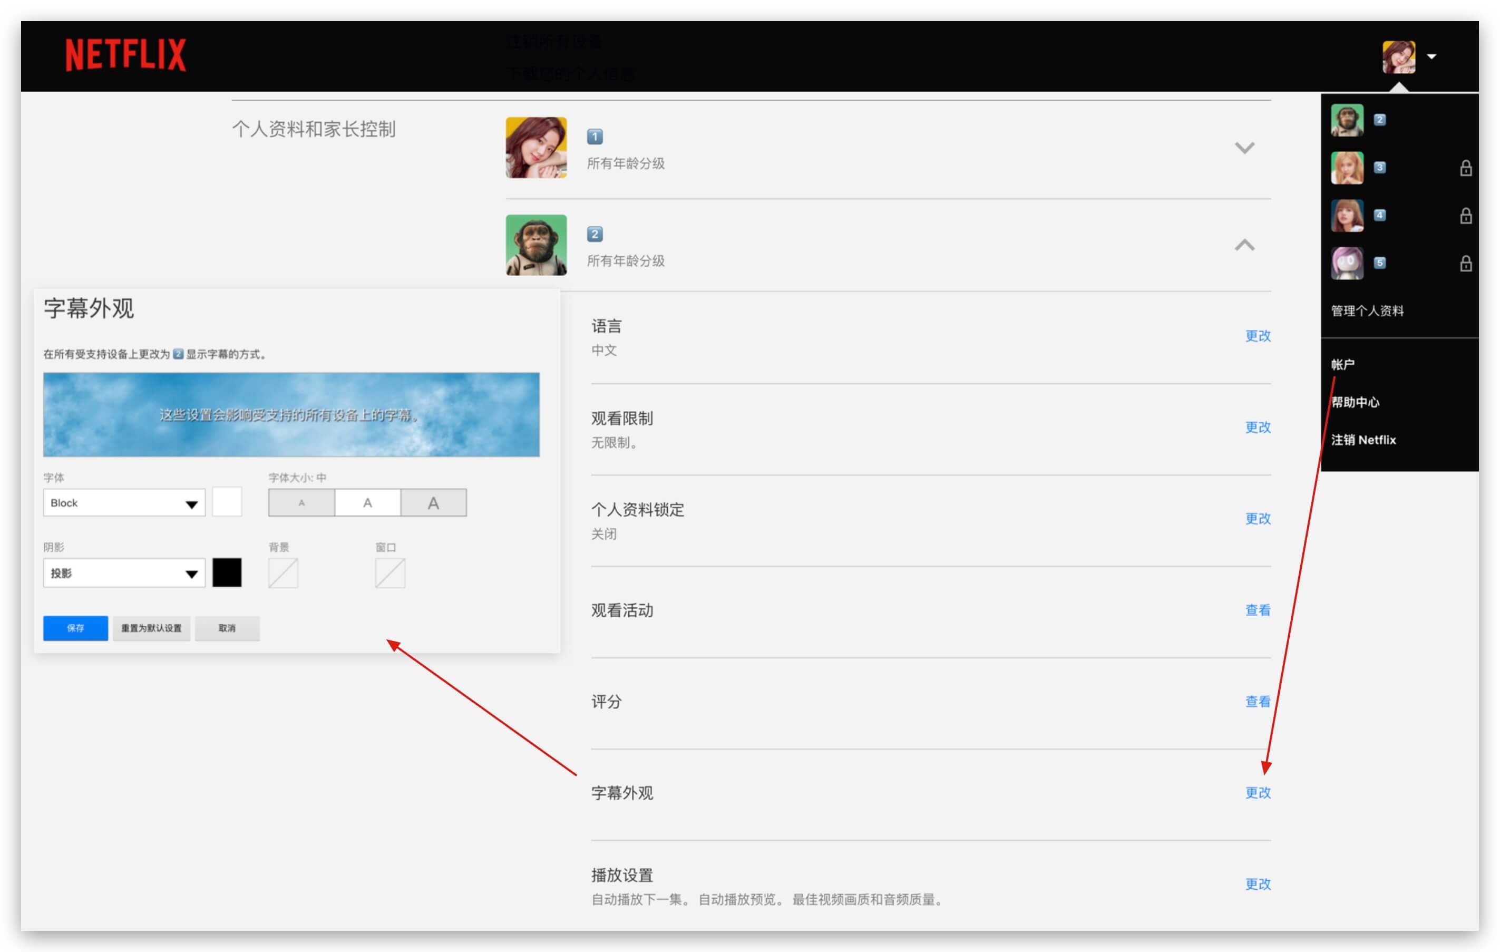The width and height of the screenshot is (1500, 952).
Task: Click the black shadow color swatch
Action: 227,572
